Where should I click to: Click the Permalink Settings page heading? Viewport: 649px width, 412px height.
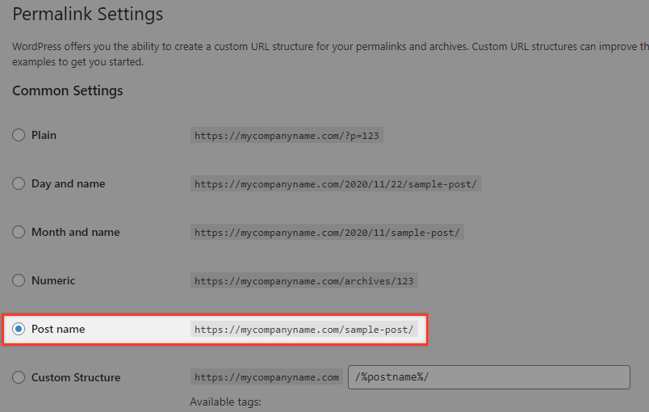point(88,14)
